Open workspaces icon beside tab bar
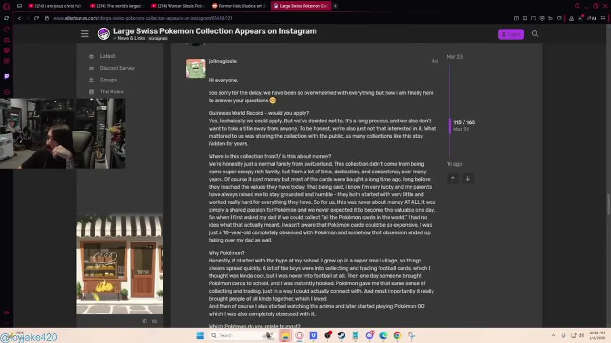 tap(20, 6)
